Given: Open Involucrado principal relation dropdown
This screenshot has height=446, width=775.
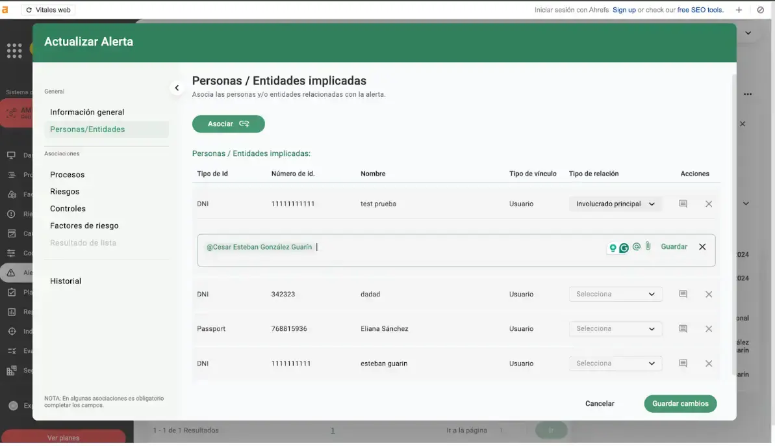Looking at the screenshot, I should (615, 204).
